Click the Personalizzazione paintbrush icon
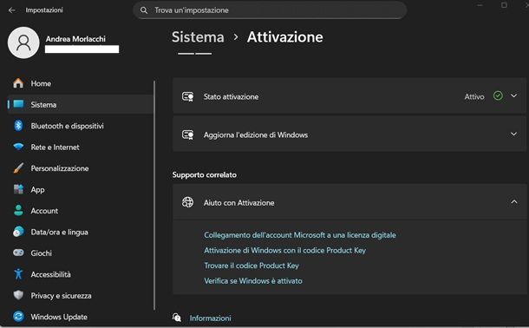 [x=18, y=168]
